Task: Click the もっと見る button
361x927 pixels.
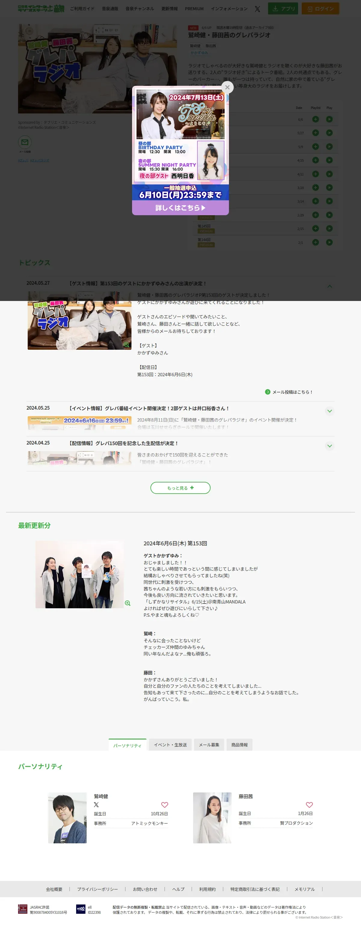Action: (180, 488)
